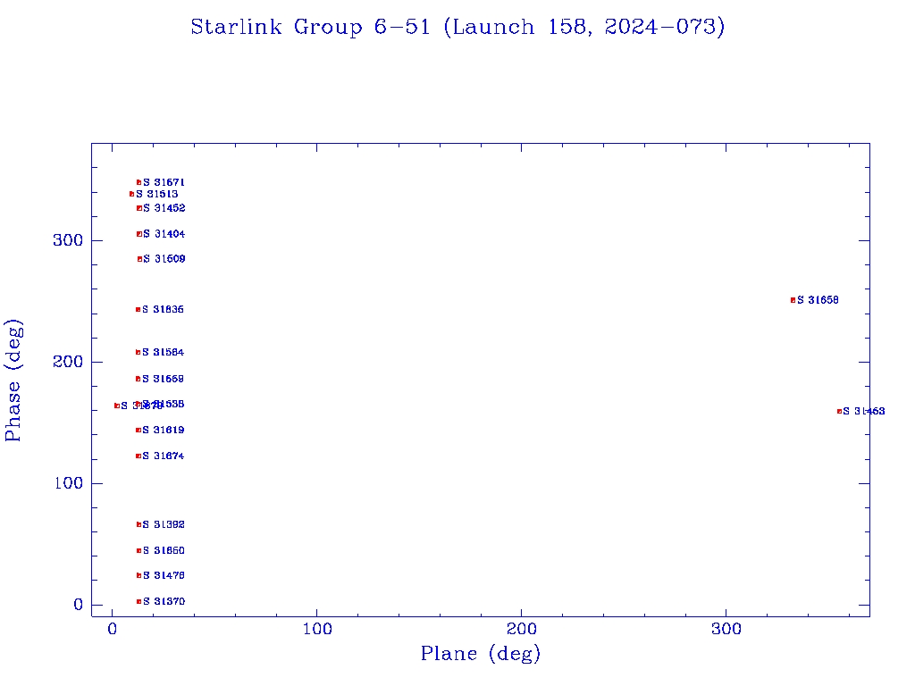Click the S 31650 label
This screenshot has width=915, height=686.
164,550
